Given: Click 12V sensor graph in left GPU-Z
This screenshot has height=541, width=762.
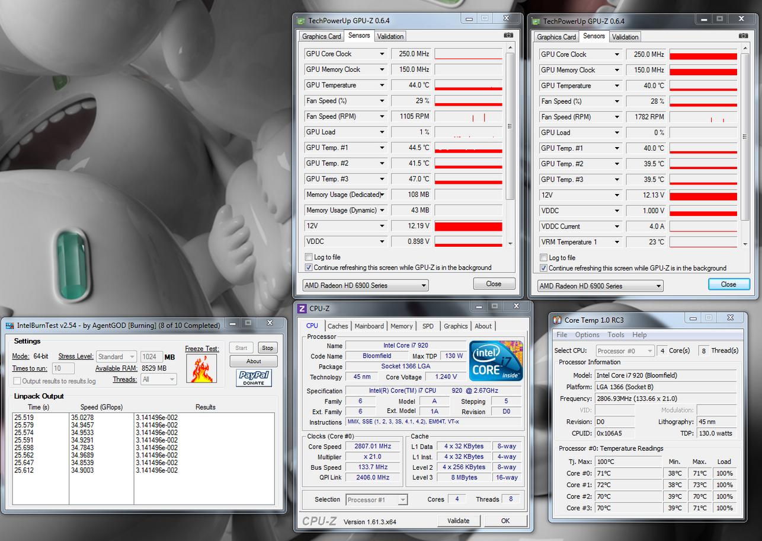Looking at the screenshot, I should [x=468, y=226].
